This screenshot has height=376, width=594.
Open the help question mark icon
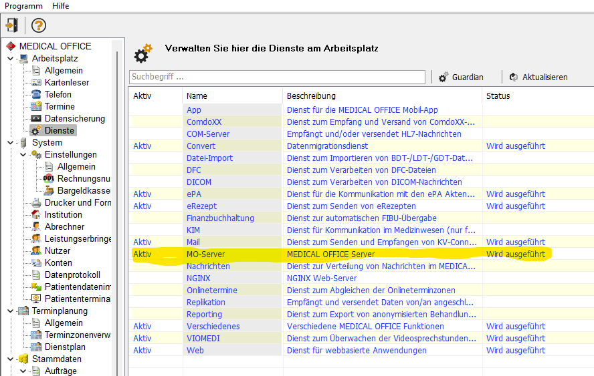(x=39, y=25)
